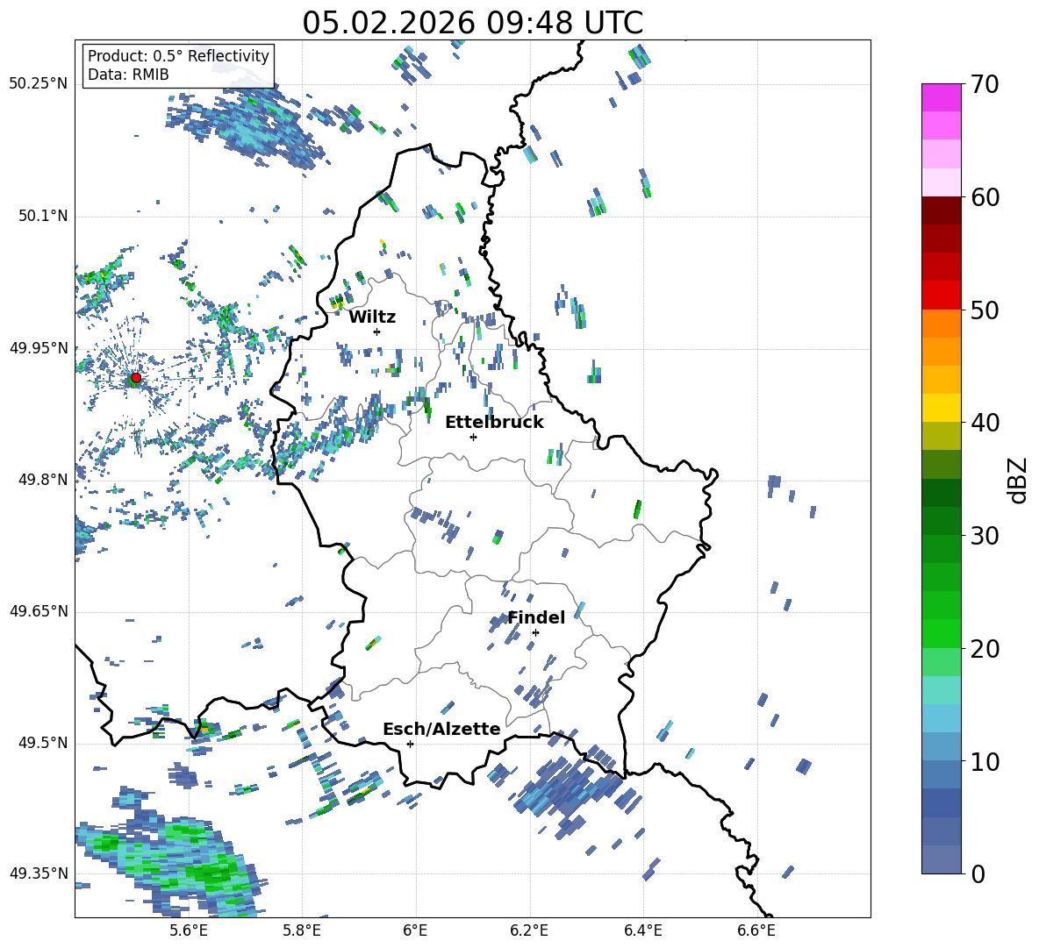
Task: Click the red radar site marker
Action: coord(136,378)
